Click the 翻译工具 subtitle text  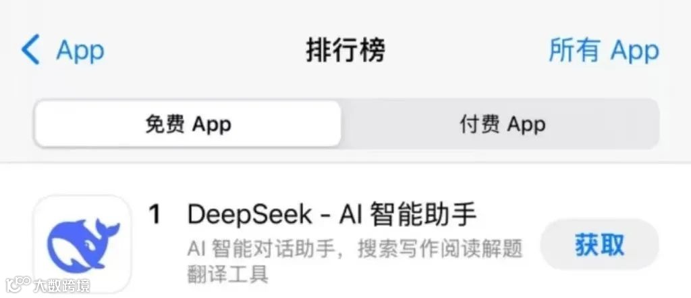(x=228, y=274)
